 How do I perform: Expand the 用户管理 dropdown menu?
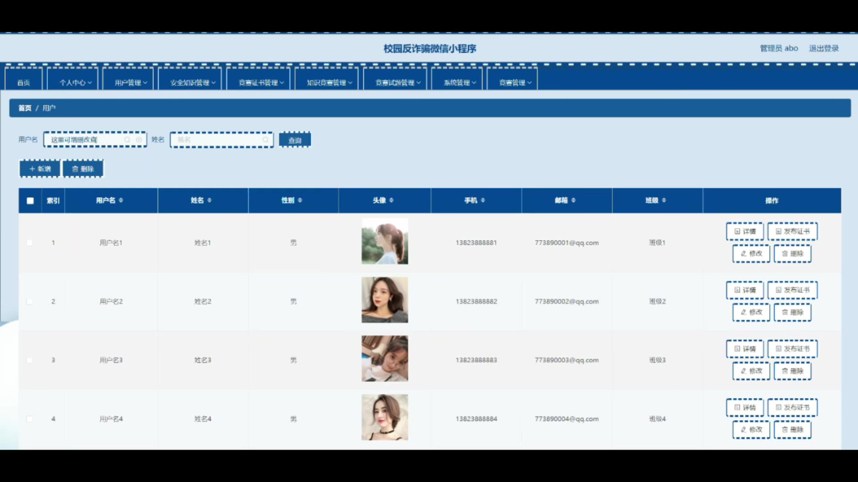[x=130, y=83]
